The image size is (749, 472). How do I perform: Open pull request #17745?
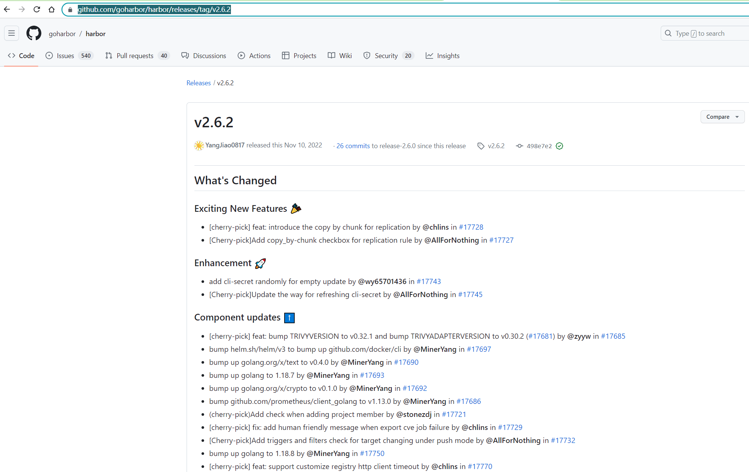coord(470,294)
